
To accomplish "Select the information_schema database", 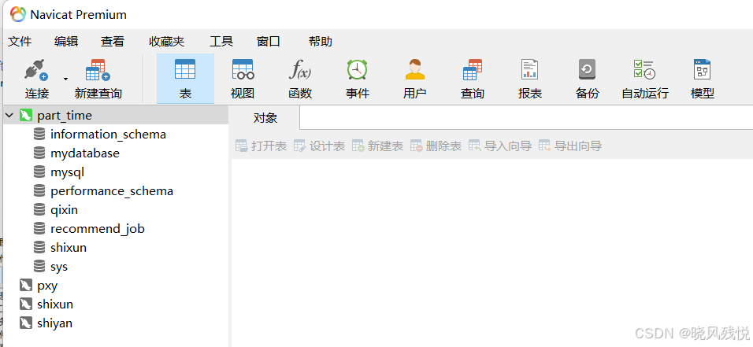I will click(108, 135).
